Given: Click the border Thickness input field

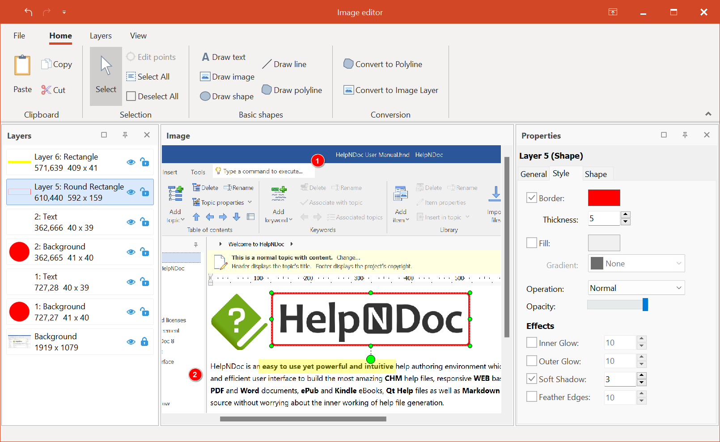Looking at the screenshot, I should pyautogui.click(x=604, y=218).
